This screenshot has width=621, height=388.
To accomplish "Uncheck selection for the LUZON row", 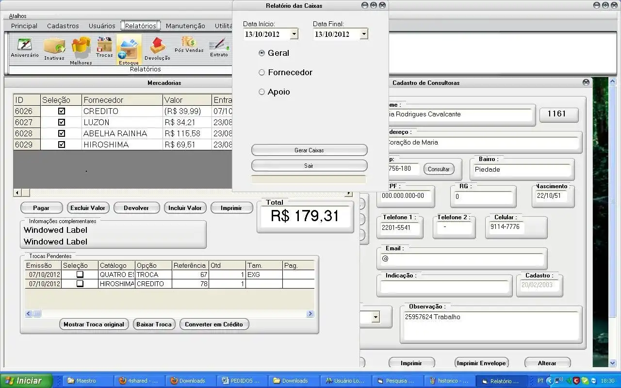I will [62, 122].
